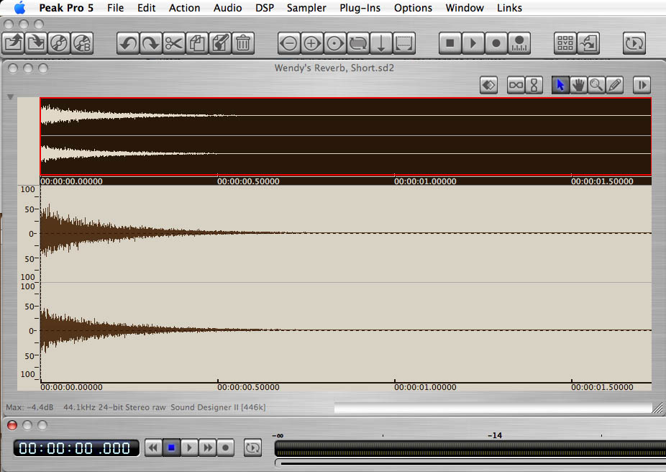The width and height of the screenshot is (666, 472).
Task: Click the level meter strip in transport
Action: point(470,449)
